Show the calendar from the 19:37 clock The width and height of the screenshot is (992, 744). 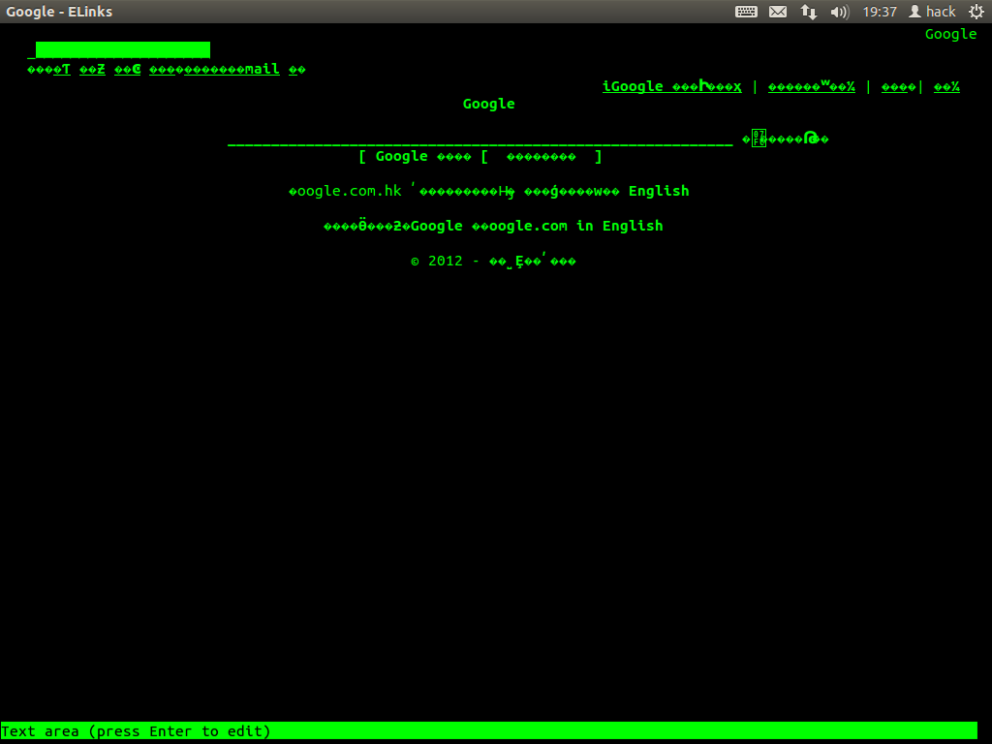coord(880,12)
